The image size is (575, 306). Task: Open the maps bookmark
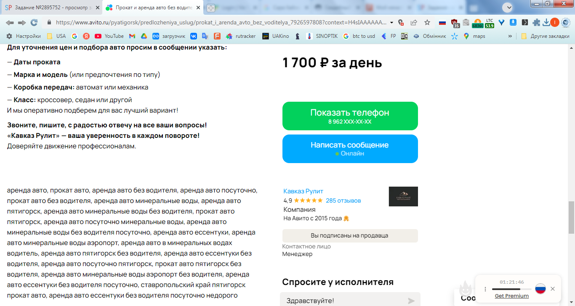click(x=474, y=36)
